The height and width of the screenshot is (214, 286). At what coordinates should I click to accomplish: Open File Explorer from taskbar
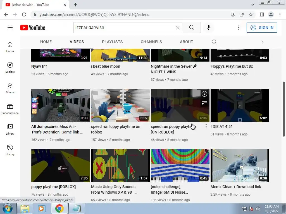pos(25,208)
